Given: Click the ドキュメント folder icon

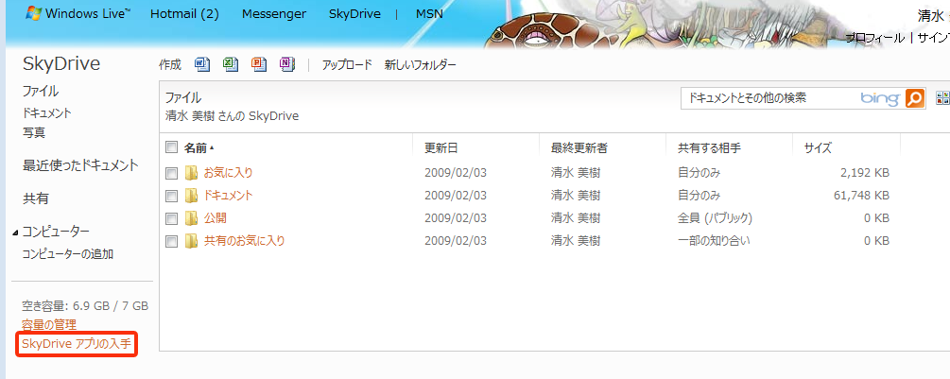Looking at the screenshot, I should point(191,195).
